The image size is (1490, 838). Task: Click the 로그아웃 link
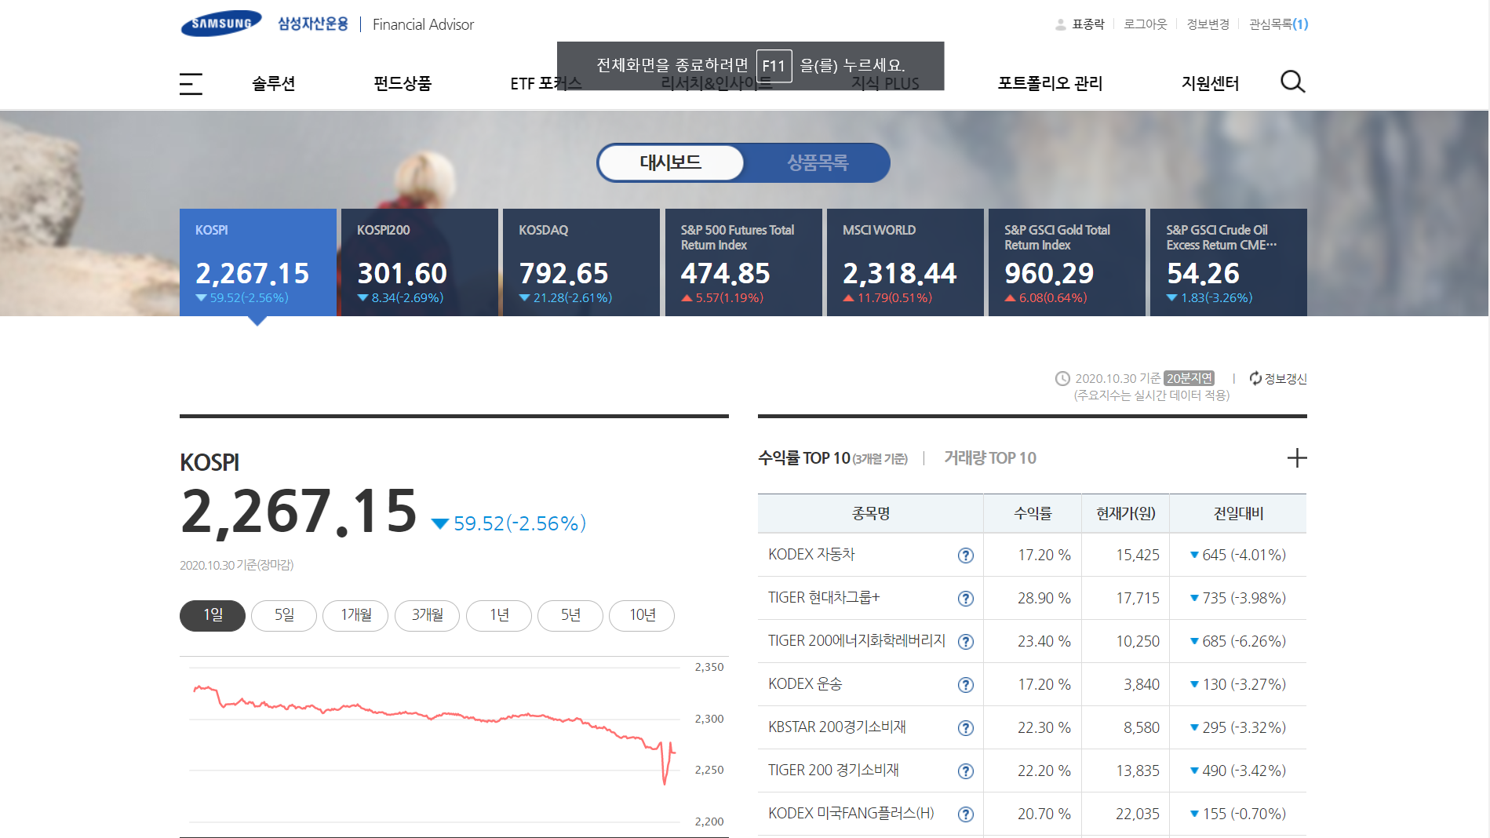[1146, 24]
